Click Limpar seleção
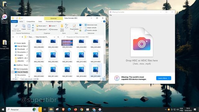 (x=90, y=28)
